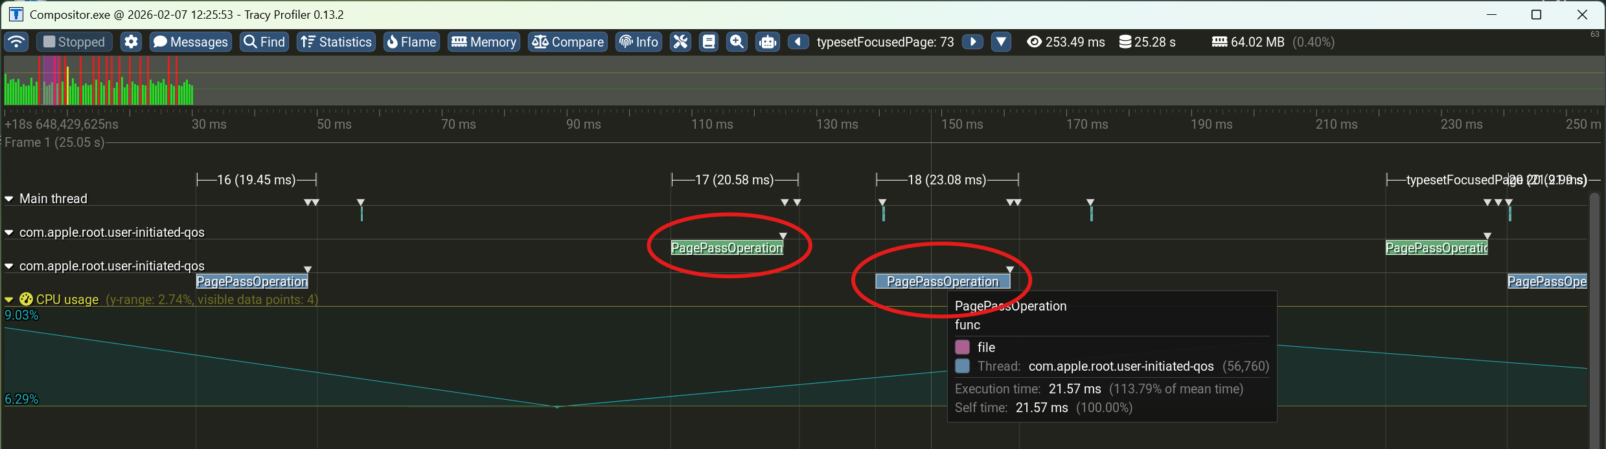Click the Find button

264,42
